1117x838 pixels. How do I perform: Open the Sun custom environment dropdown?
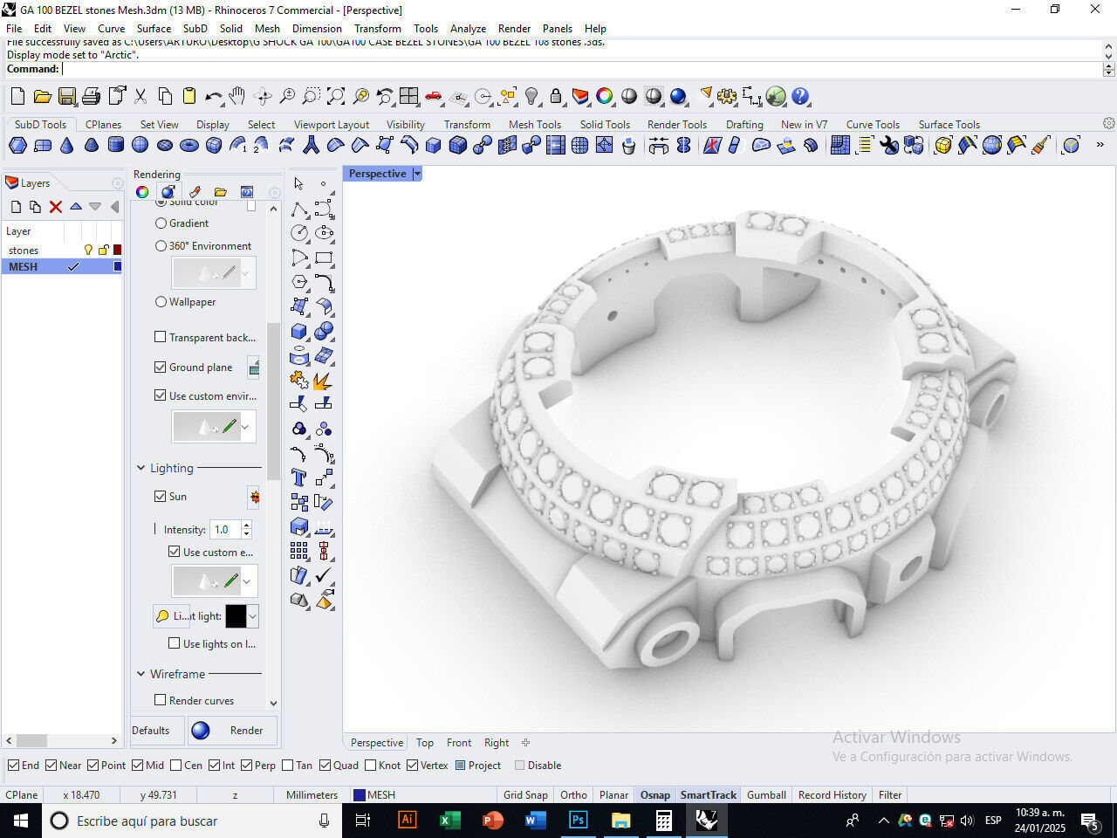pos(247,580)
